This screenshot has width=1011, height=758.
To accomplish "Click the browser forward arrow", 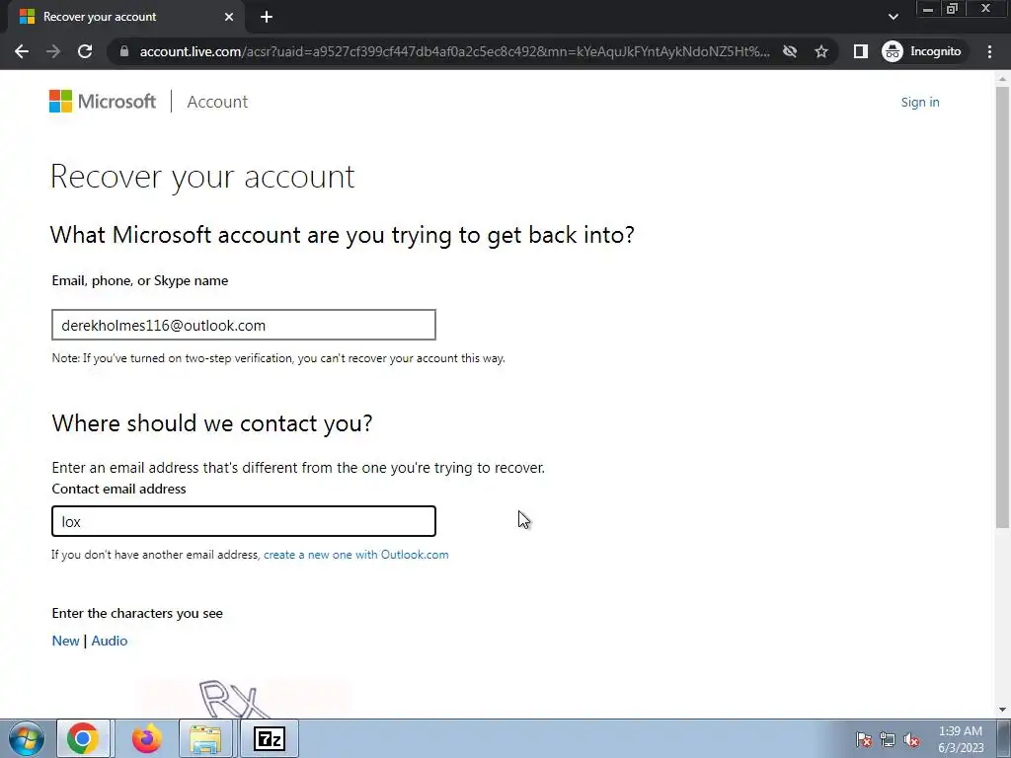I will [x=53, y=51].
